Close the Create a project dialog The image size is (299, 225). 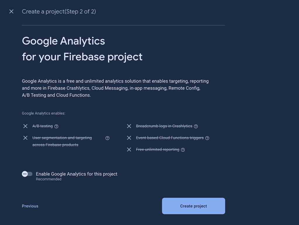pyautogui.click(x=11, y=11)
